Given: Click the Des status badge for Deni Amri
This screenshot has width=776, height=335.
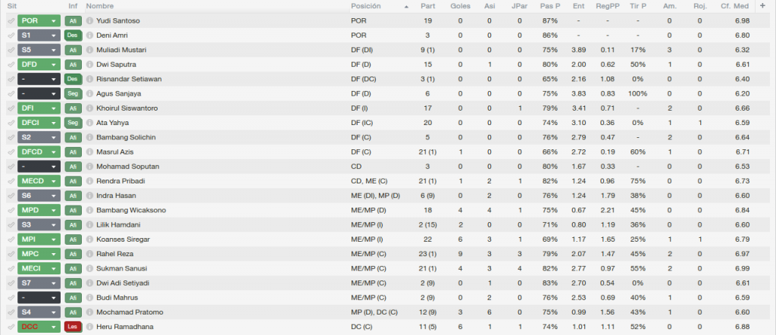Looking at the screenshot, I should 73,36.
